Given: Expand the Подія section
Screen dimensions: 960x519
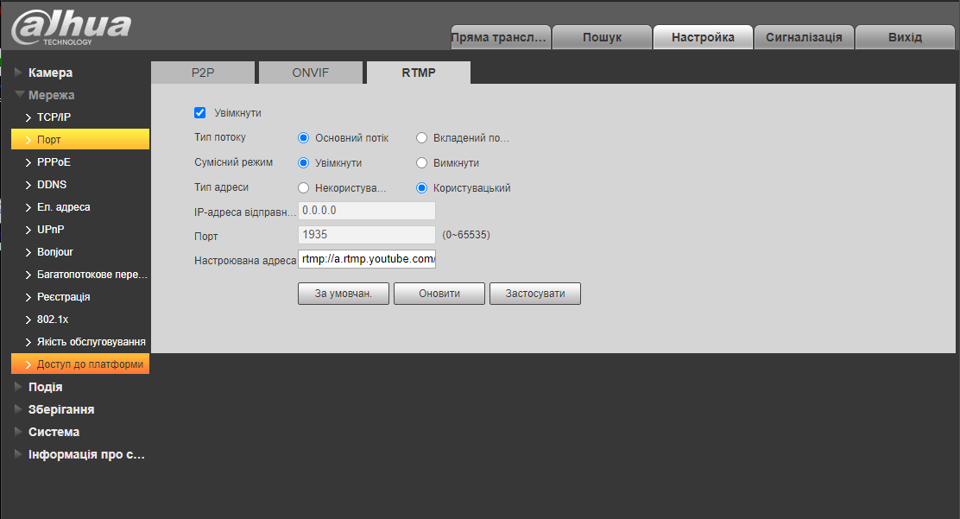Looking at the screenshot, I should (45, 387).
